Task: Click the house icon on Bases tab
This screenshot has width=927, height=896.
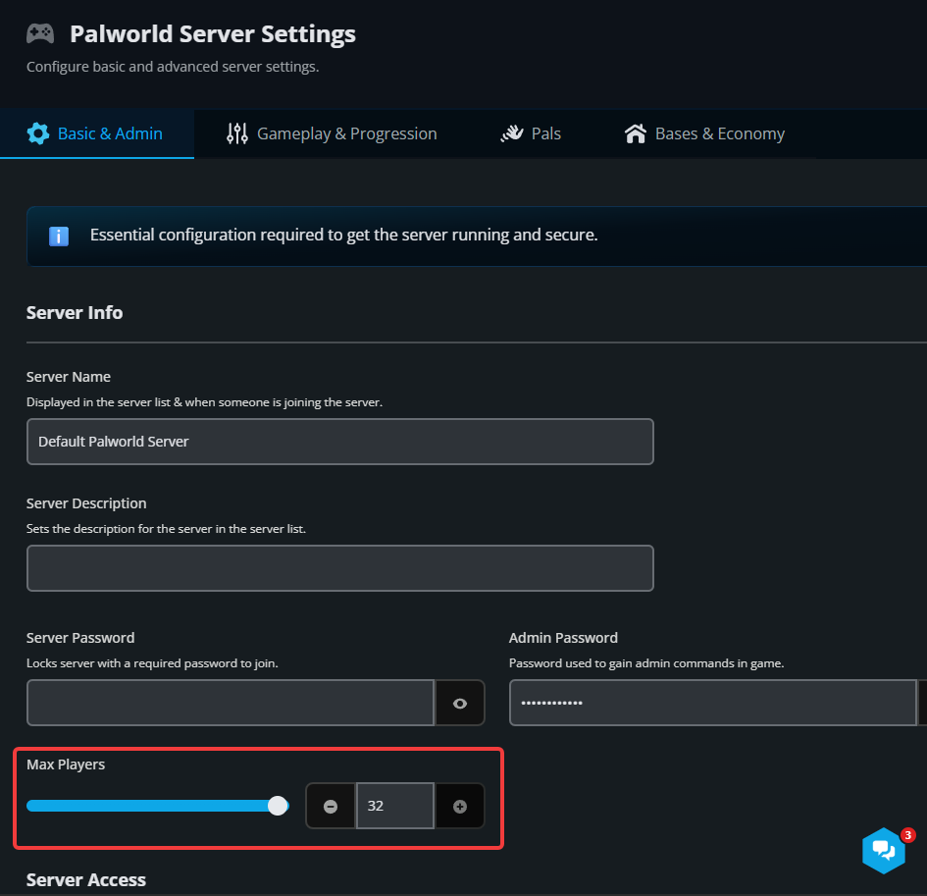Action: point(636,133)
